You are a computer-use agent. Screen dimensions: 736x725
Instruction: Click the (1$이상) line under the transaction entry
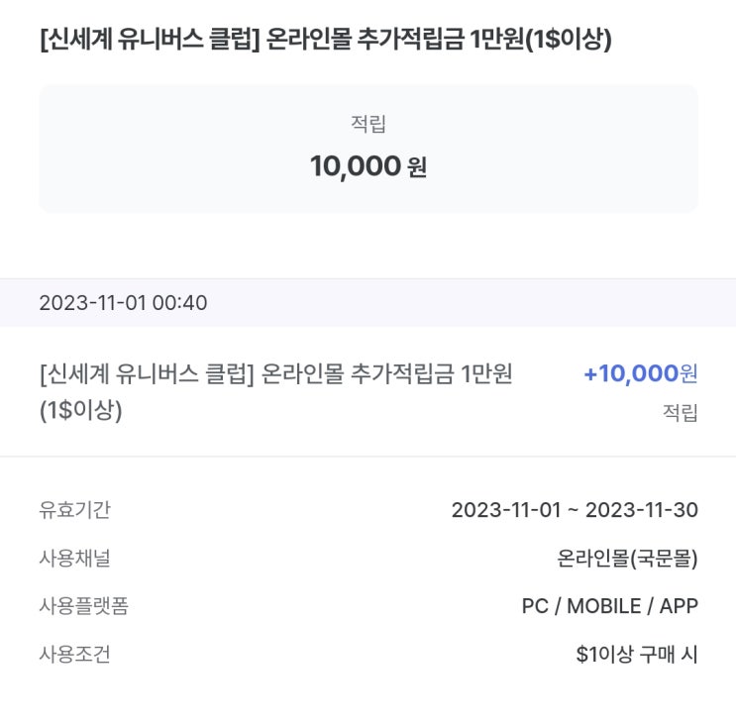pos(80,411)
